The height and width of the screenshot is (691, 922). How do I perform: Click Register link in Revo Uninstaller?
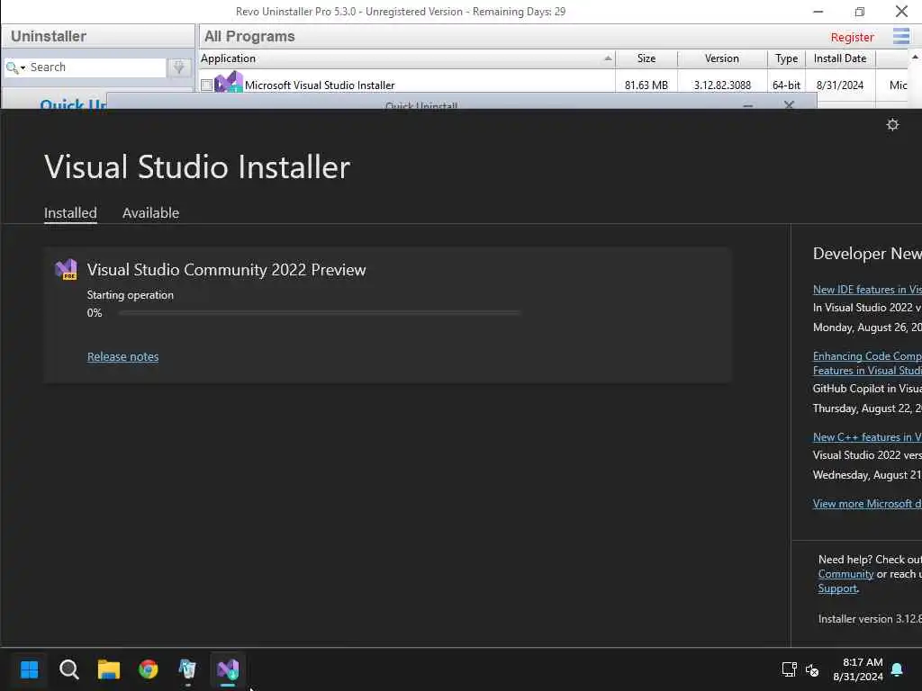click(x=852, y=37)
